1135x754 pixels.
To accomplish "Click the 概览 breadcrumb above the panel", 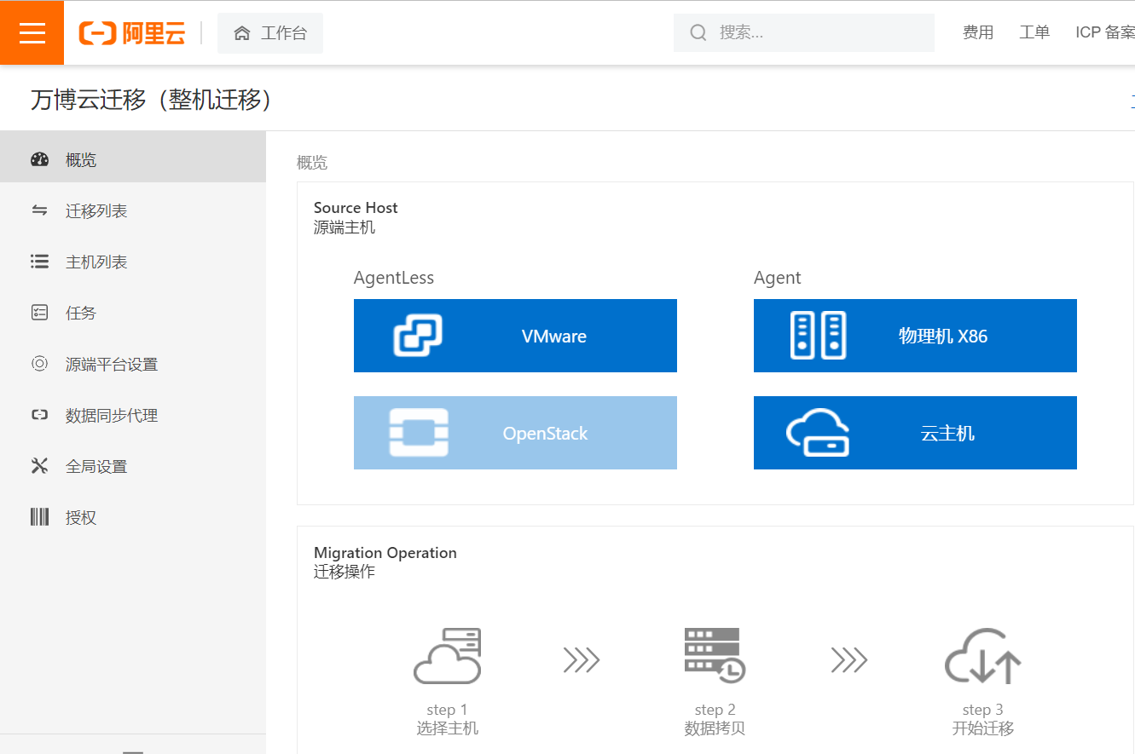I will [x=312, y=163].
